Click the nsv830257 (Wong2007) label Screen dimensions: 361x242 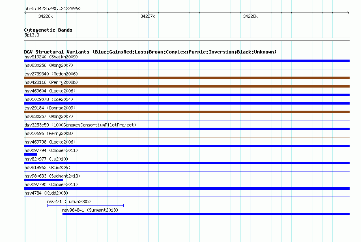[49, 116]
